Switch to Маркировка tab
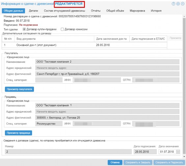Image resolution: width=186 pixels, height=166 pixels. tap(137, 11)
